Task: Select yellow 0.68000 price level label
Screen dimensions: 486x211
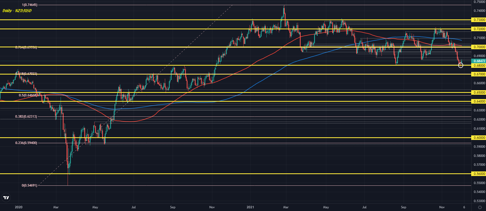Action: tap(479, 65)
